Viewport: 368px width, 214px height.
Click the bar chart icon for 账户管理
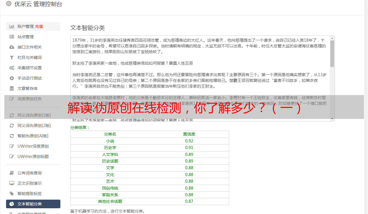(12, 26)
